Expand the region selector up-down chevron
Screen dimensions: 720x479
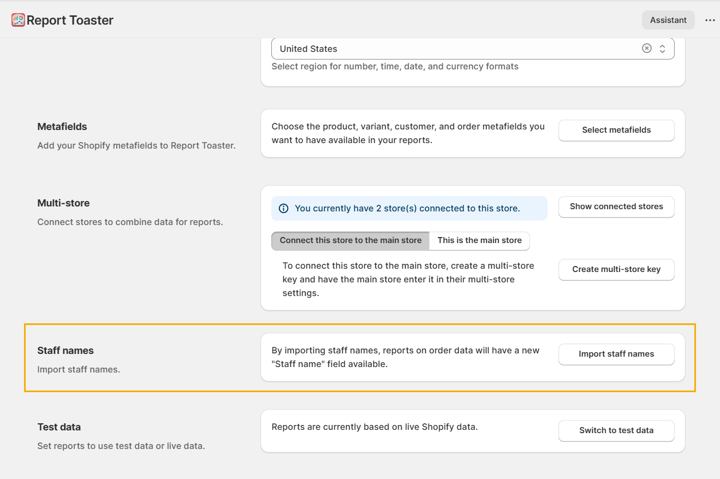662,49
